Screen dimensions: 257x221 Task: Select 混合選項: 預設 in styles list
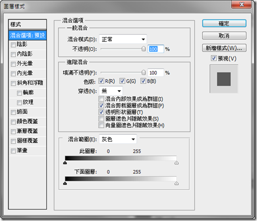(28, 35)
